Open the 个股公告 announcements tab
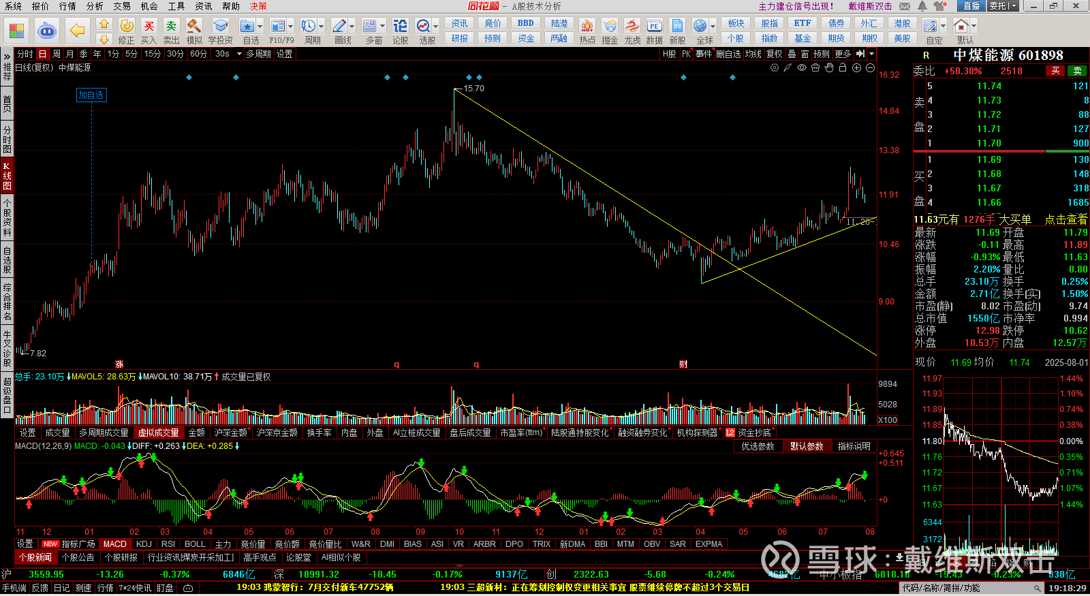The width and height of the screenshot is (1090, 596). click(x=78, y=557)
